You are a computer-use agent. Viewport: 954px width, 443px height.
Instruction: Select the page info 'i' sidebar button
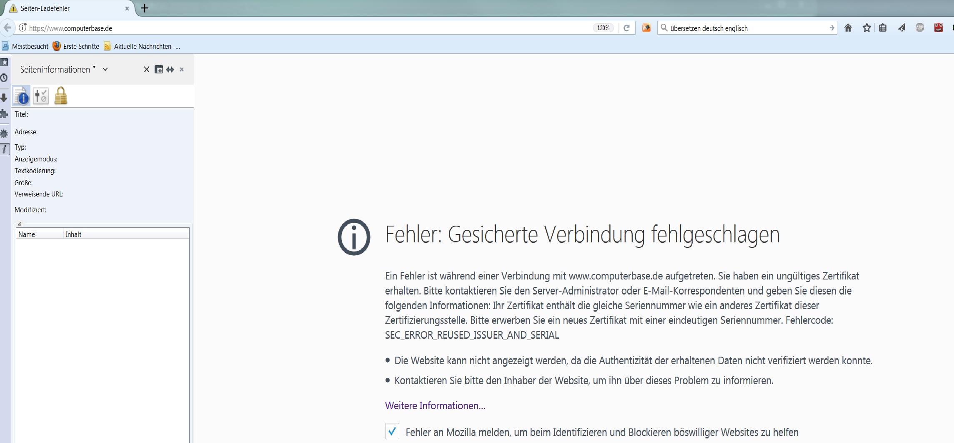pos(5,149)
